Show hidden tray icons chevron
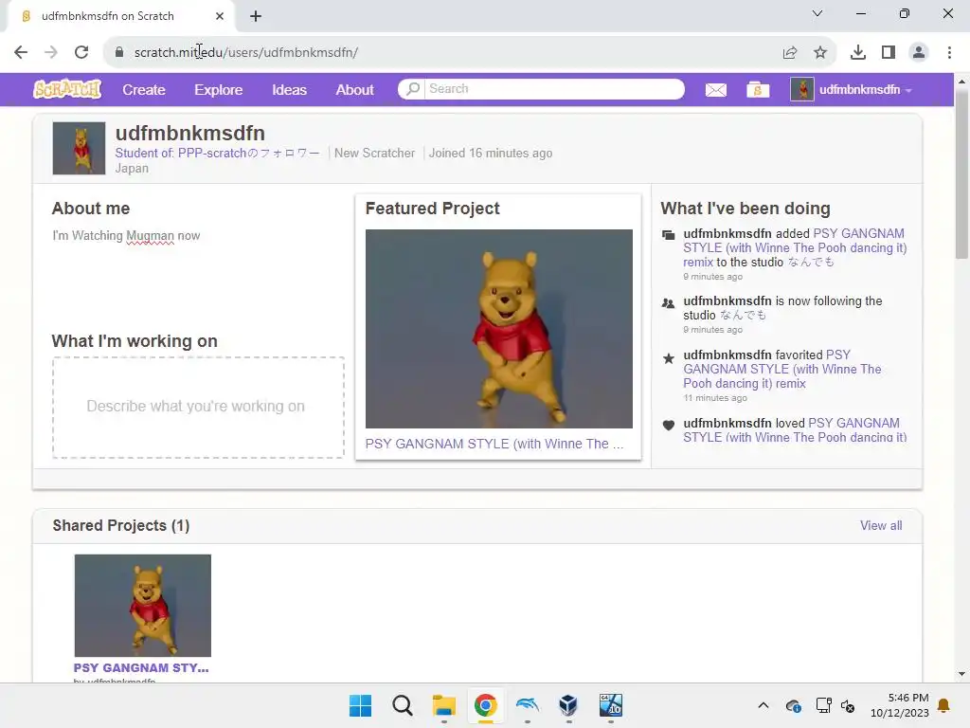Image resolution: width=970 pixels, height=728 pixels. pyautogui.click(x=763, y=705)
